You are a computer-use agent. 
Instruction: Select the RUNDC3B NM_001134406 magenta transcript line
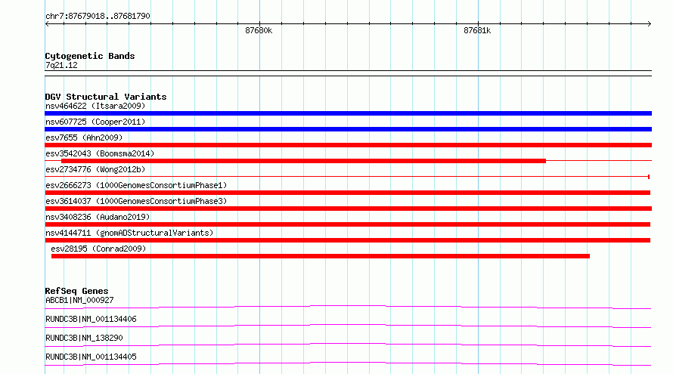(x=348, y=326)
